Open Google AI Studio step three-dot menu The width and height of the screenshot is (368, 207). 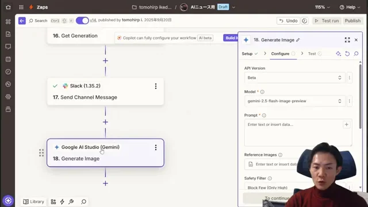pyautogui.click(x=156, y=147)
